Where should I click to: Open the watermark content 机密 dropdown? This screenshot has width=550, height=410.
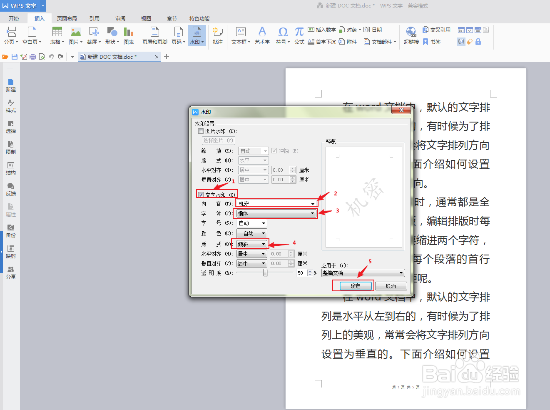[313, 203]
